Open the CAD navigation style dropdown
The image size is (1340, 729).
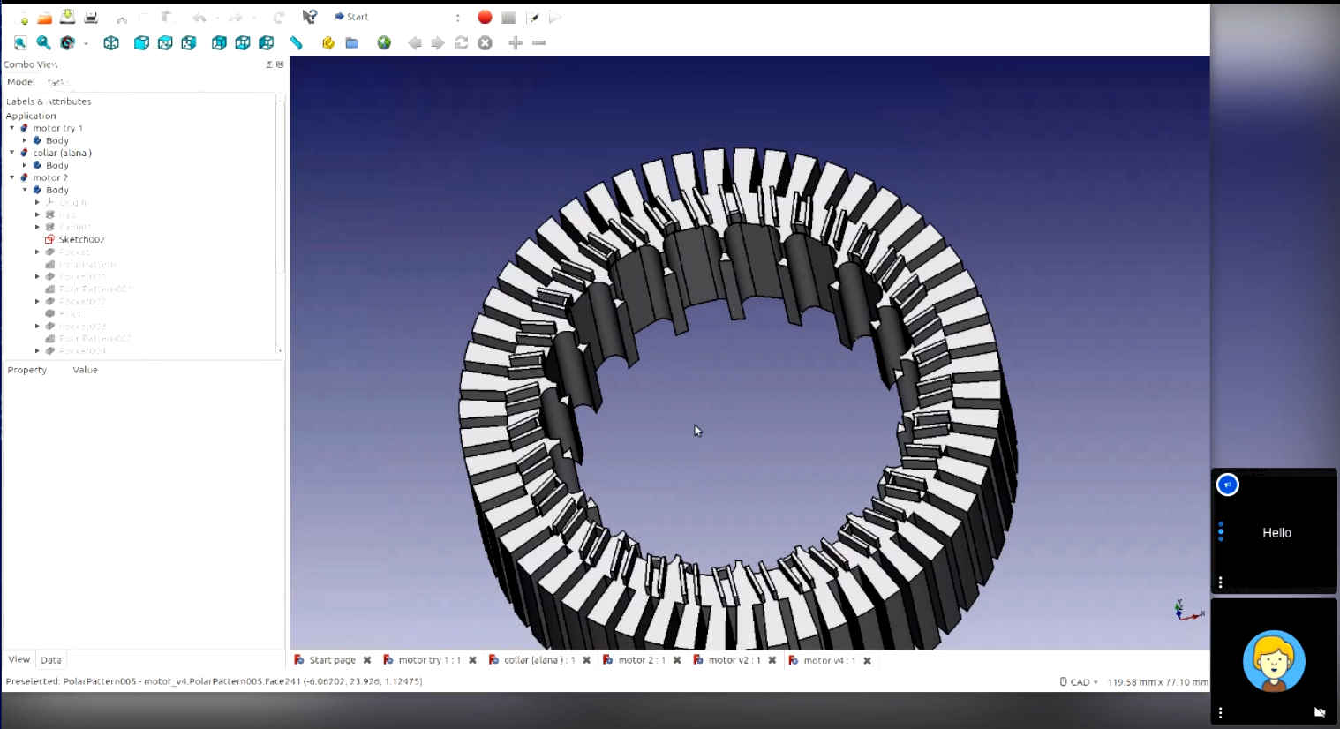(1079, 682)
